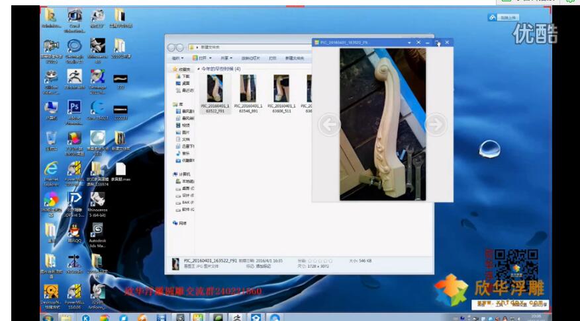The image size is (580, 321).
Task: Click the blue K music player taskbar icon
Action: 86,317
